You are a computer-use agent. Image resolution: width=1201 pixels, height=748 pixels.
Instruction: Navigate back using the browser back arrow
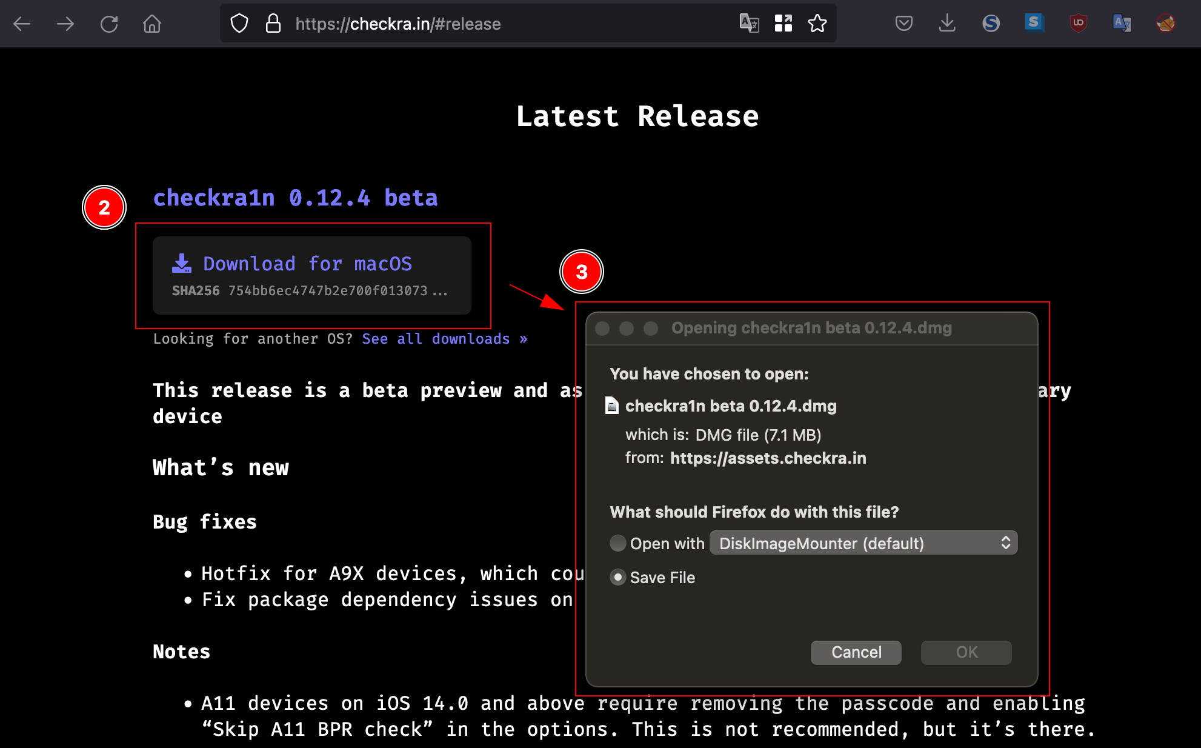pyautogui.click(x=23, y=23)
